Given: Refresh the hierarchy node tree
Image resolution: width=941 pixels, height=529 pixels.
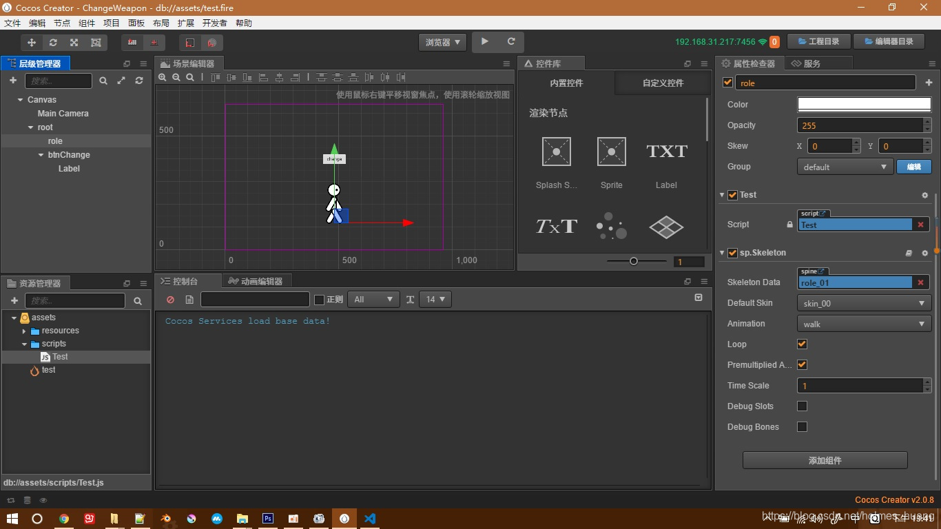Looking at the screenshot, I should (x=139, y=81).
